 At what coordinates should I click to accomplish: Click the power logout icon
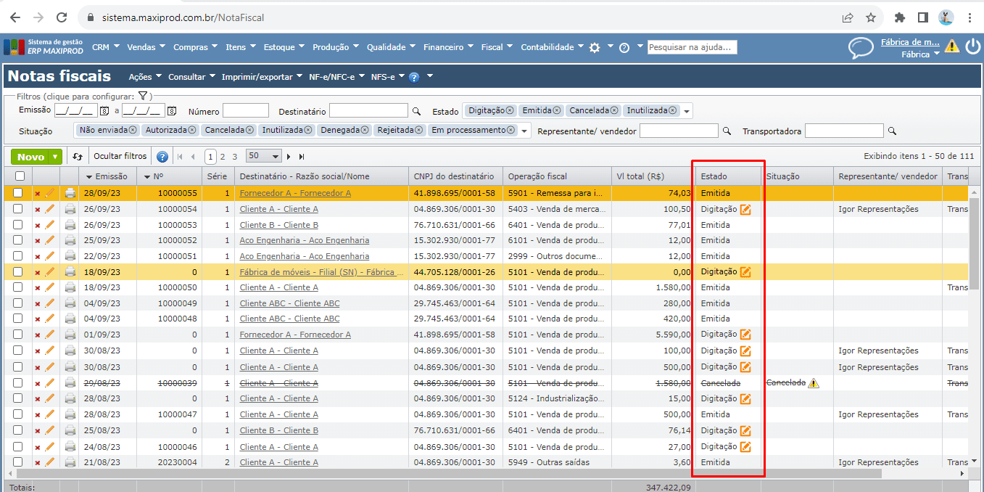click(x=972, y=47)
